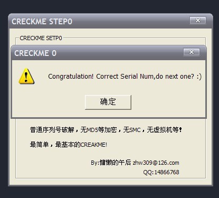Close the CRECKME 0 message dialog
This screenshot has height=198, width=219.
tap(192, 52)
